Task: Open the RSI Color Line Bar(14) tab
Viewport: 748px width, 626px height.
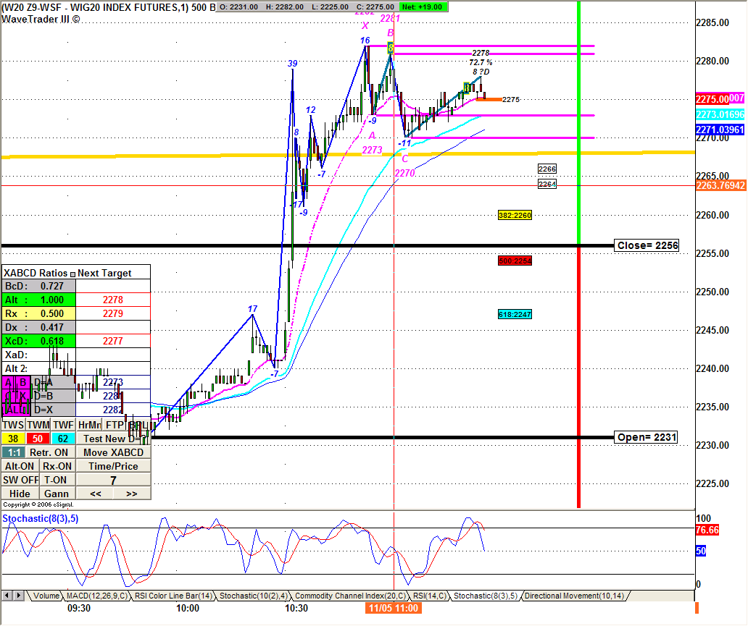Action: point(174,596)
